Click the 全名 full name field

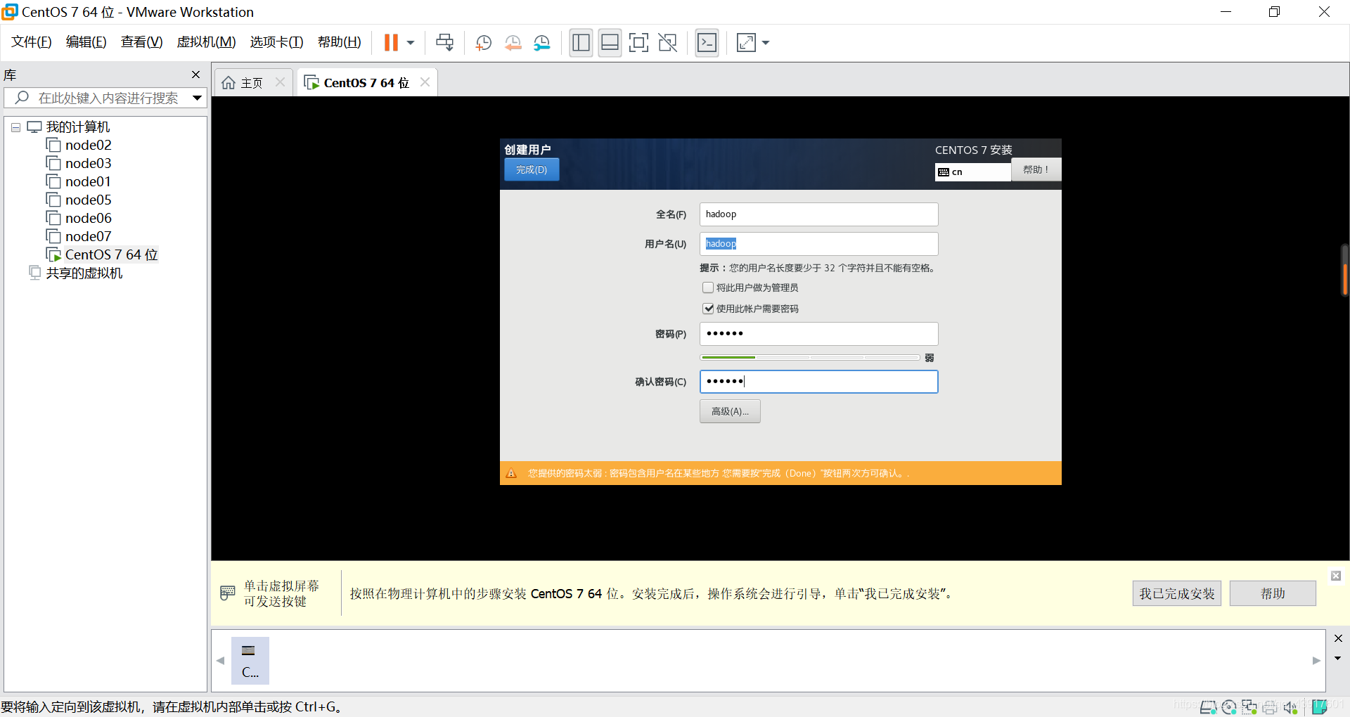818,214
